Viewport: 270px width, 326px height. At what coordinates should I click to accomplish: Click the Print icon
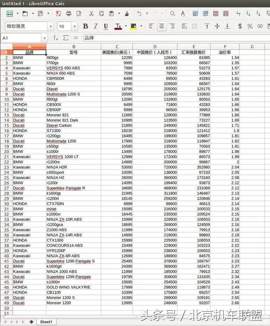coord(69,14)
